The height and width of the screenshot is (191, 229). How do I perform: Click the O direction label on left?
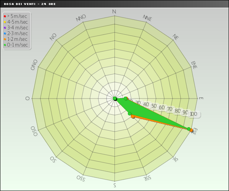pos(27,99)
